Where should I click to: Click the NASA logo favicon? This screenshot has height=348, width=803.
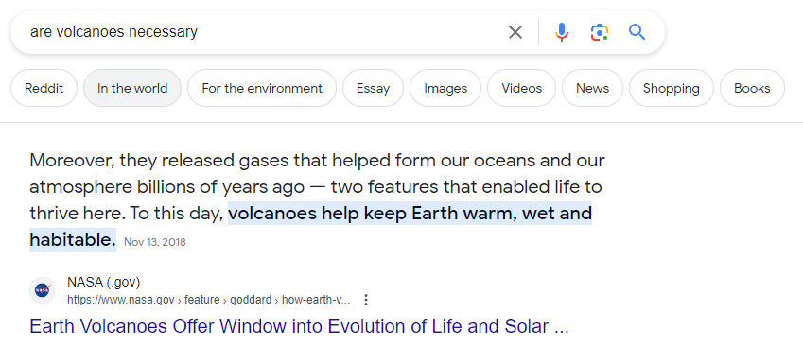pos(42,290)
